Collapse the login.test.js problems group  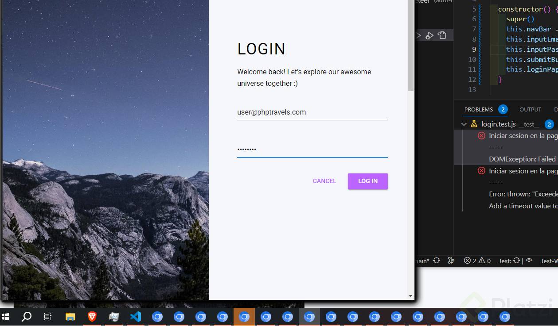[464, 124]
